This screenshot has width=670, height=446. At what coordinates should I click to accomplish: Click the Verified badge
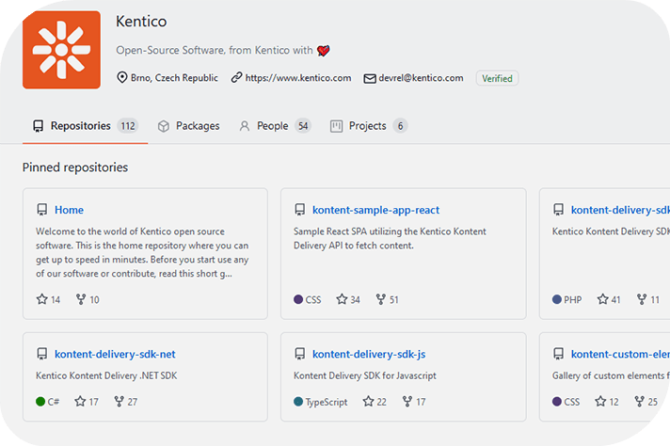coord(497,78)
